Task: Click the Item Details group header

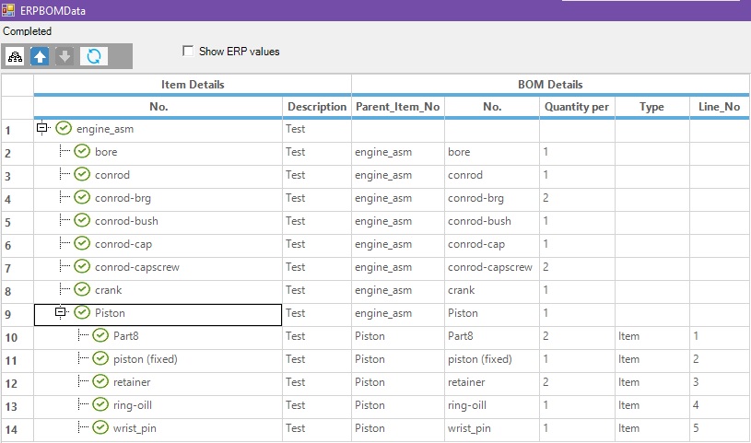Action: point(193,85)
